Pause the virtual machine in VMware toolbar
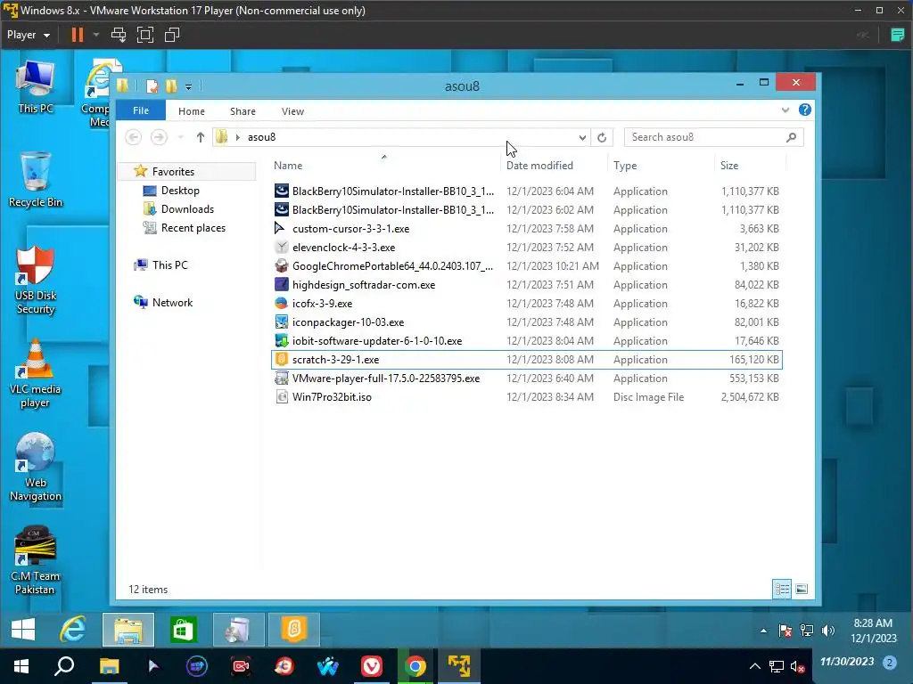The image size is (913, 684). pos(77,35)
